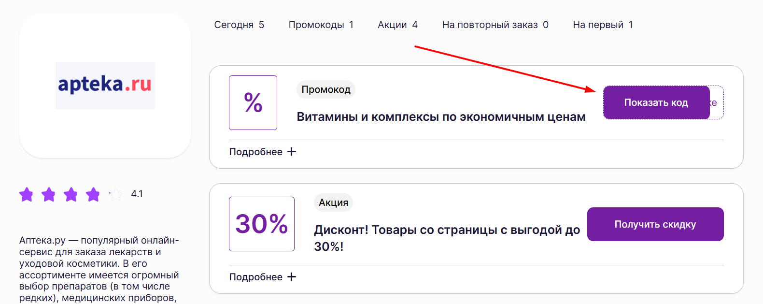The height and width of the screenshot is (304, 763).
Task: Click the 4.1 rating value
Action: [138, 195]
